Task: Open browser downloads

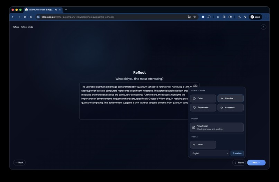Action: click(239, 17)
